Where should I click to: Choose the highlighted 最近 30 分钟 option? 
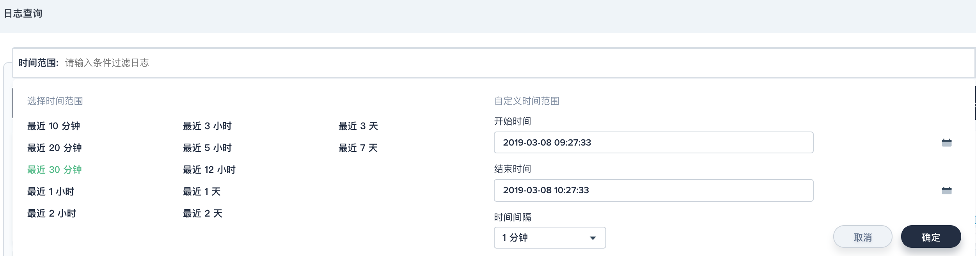point(54,170)
